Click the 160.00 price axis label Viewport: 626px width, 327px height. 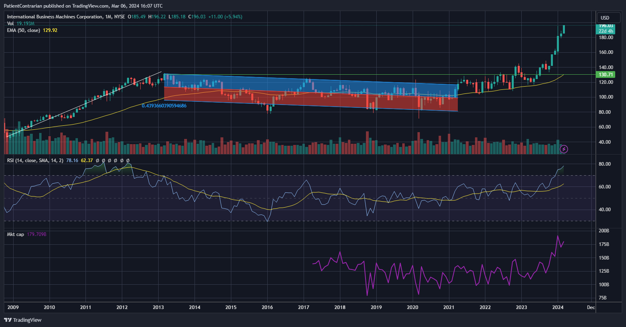606,52
